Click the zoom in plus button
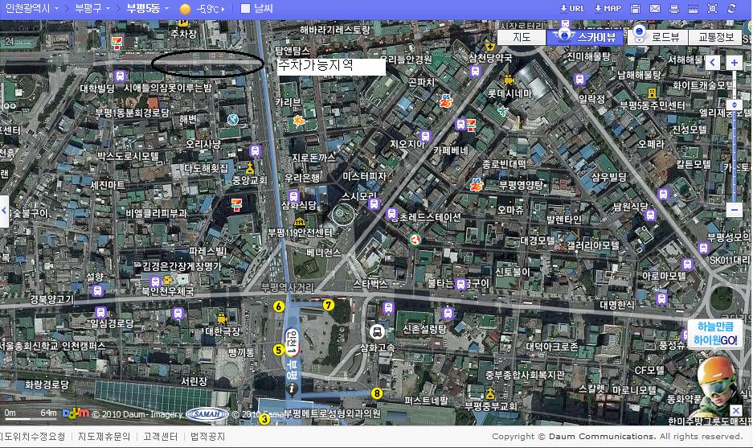 coord(734,62)
